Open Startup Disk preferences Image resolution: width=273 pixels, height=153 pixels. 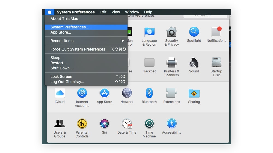[216, 67]
